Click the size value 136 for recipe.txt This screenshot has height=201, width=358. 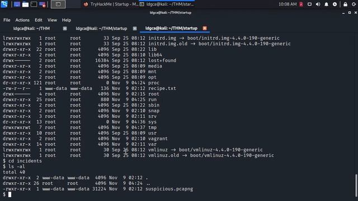[105, 88]
